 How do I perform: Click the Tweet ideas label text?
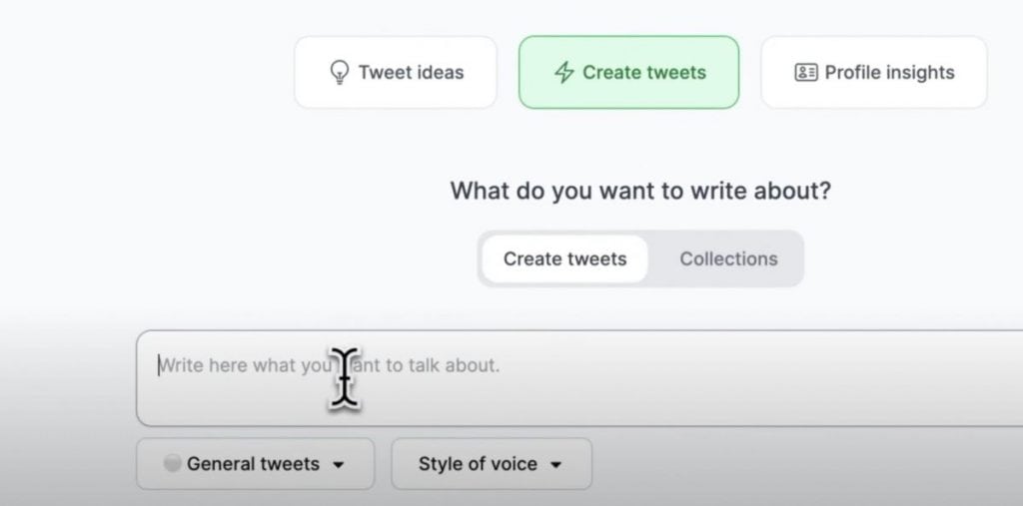pyautogui.click(x=411, y=73)
